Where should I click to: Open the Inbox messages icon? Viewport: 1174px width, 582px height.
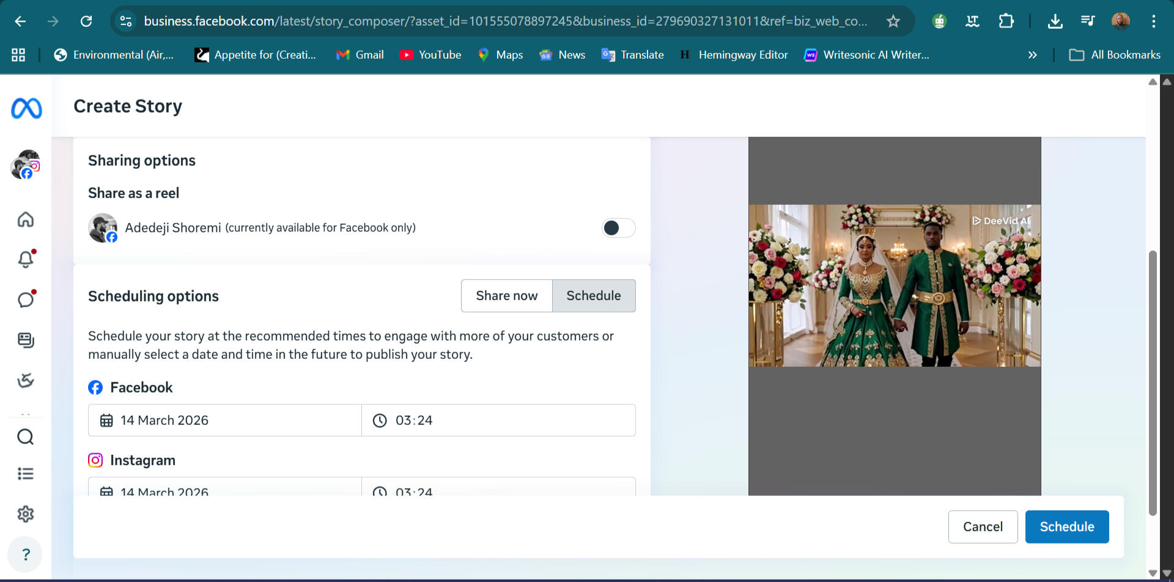tap(26, 299)
